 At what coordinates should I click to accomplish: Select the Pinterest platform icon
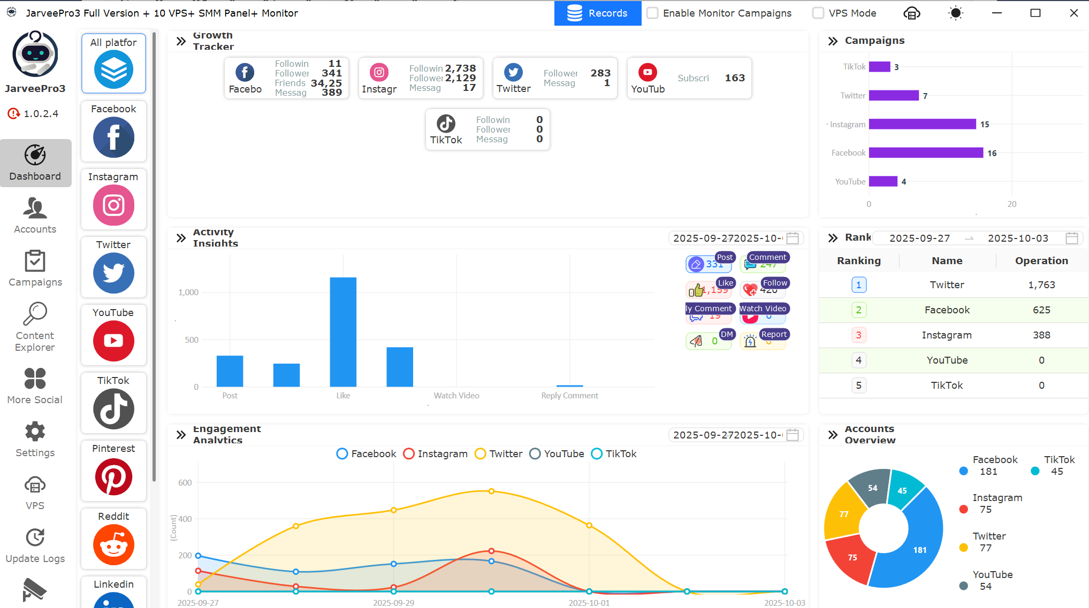click(x=113, y=476)
